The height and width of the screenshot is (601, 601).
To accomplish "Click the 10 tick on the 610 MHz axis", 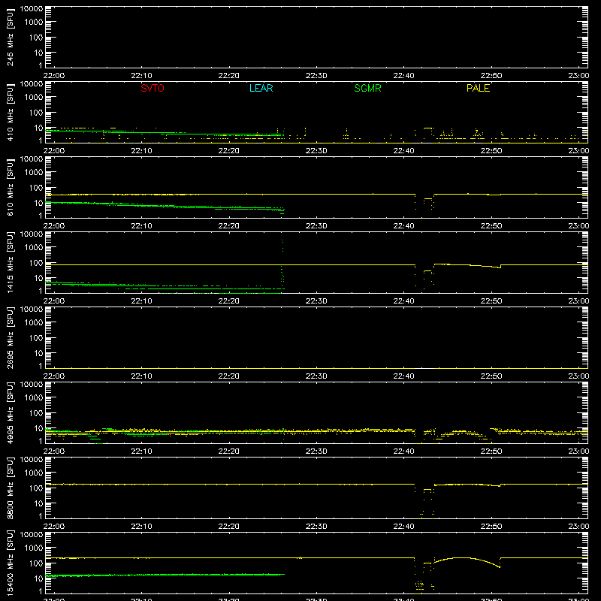I will coord(38,203).
